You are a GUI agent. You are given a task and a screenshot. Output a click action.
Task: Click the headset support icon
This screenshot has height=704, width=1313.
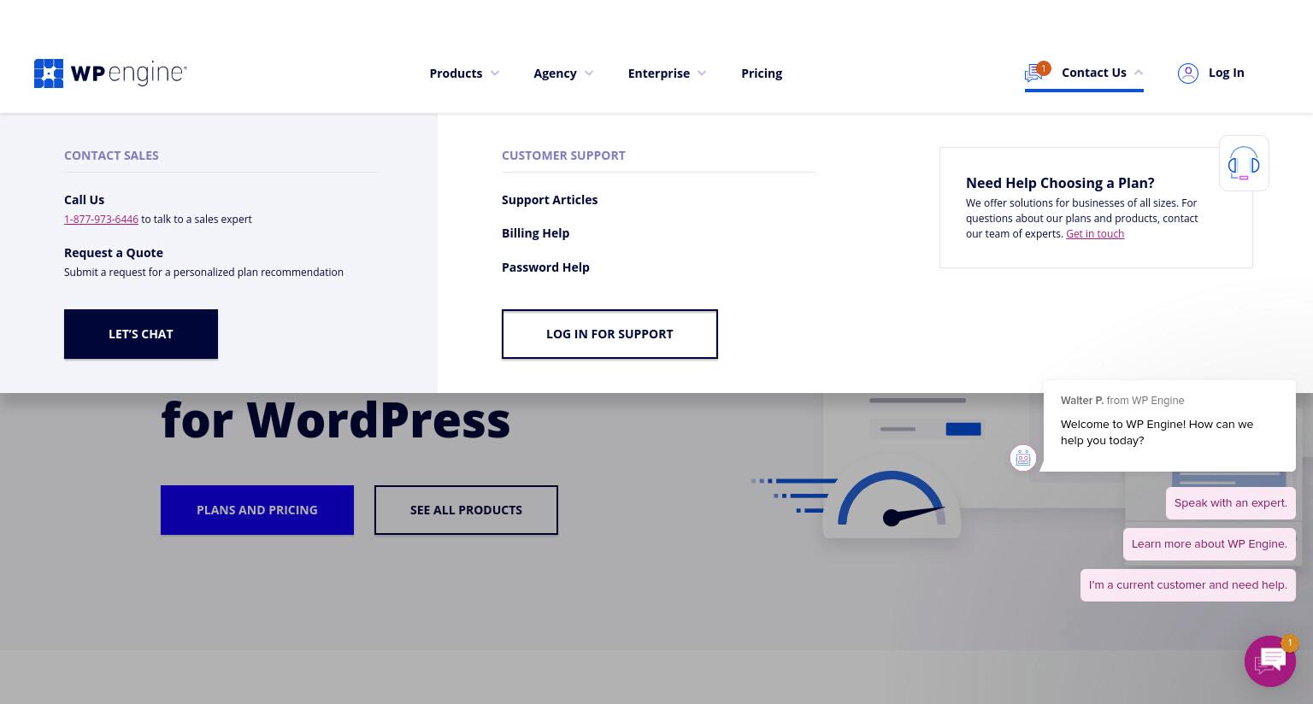[1244, 163]
